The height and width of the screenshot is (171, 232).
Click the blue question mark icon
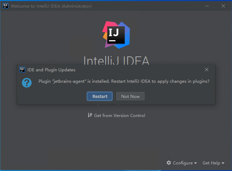point(27,83)
